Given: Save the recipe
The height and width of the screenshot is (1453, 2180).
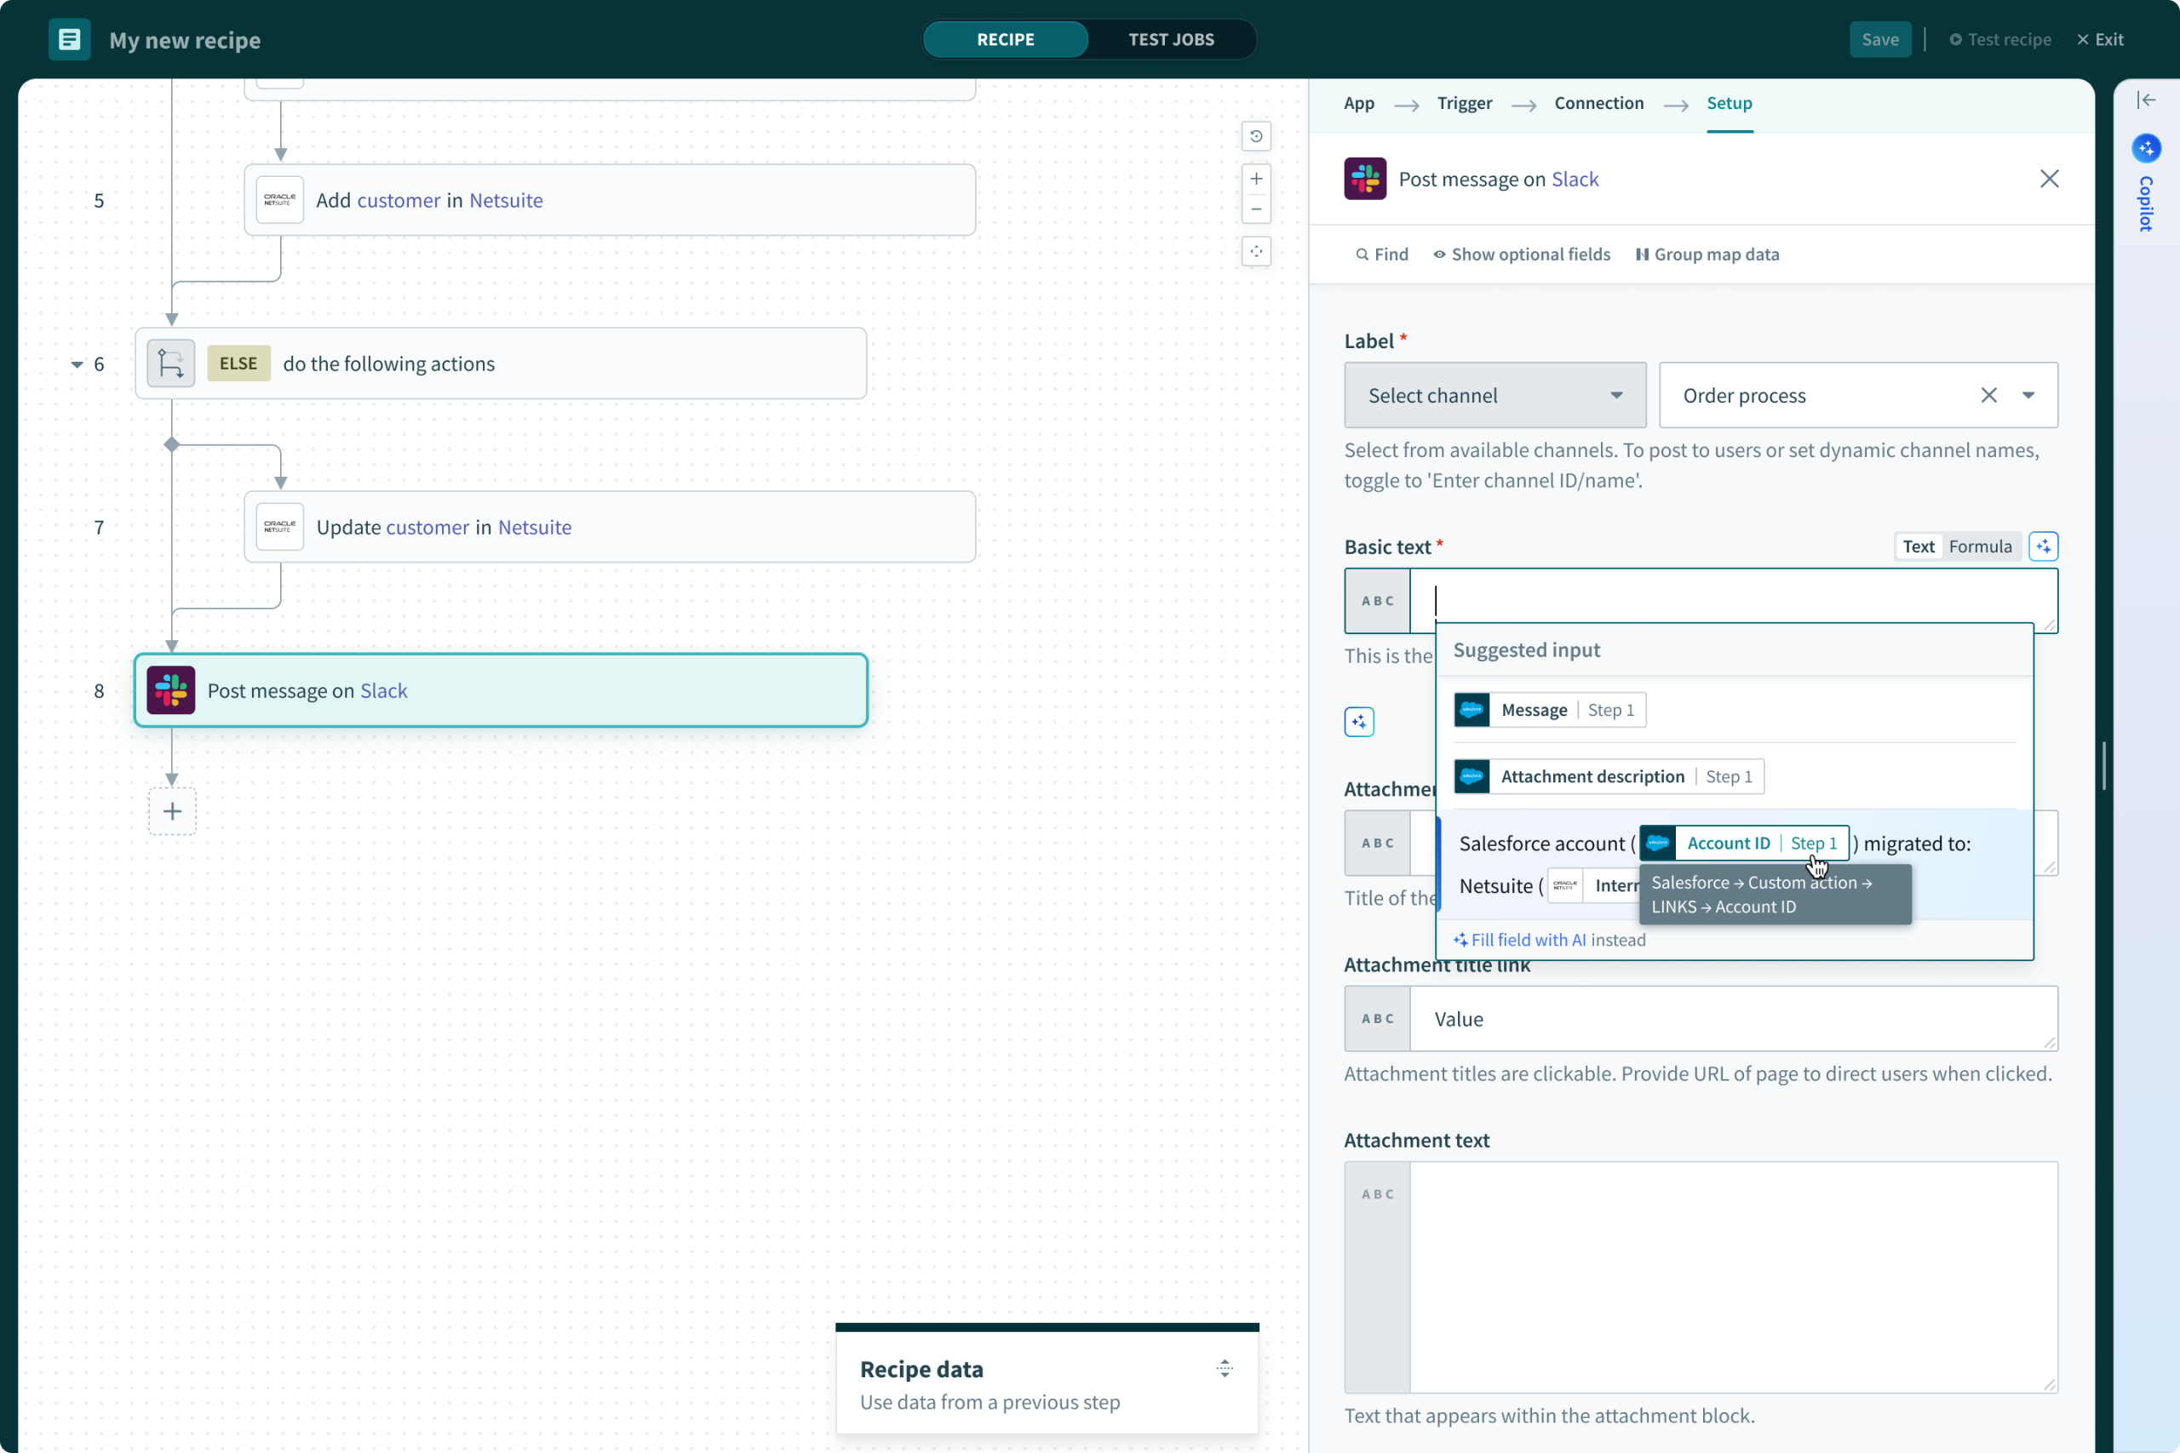Looking at the screenshot, I should point(1879,40).
